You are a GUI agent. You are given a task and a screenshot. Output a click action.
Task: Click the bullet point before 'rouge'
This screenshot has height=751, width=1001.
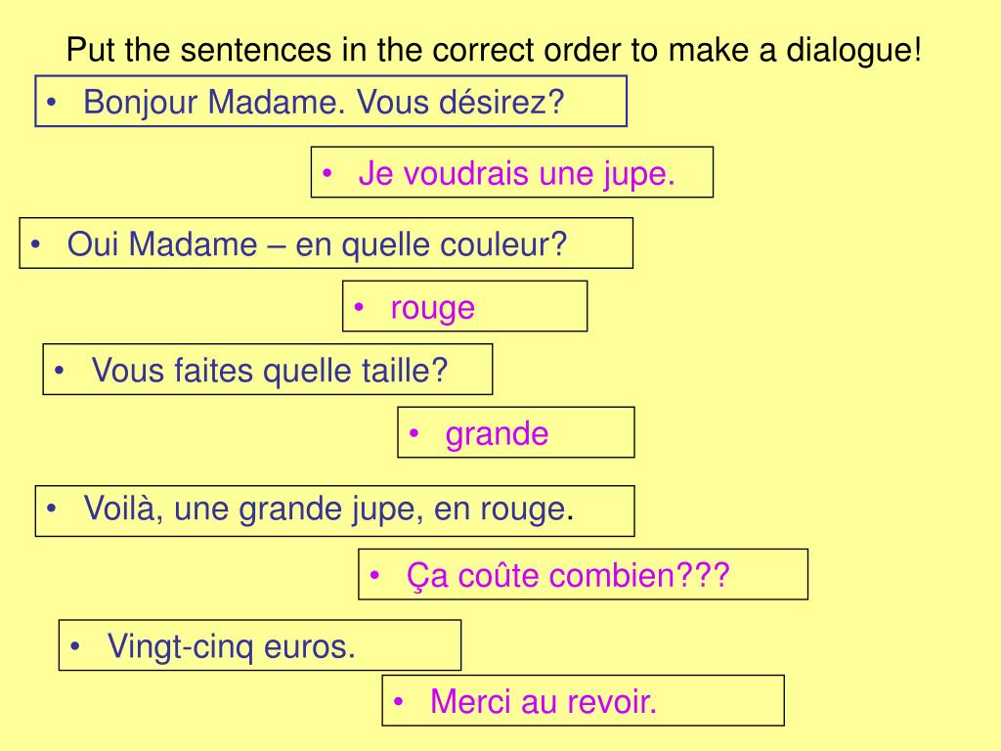coord(360,308)
